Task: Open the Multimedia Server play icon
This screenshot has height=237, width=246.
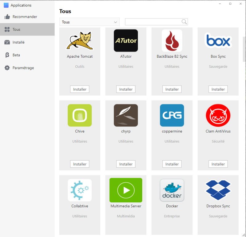Action: 126,190
